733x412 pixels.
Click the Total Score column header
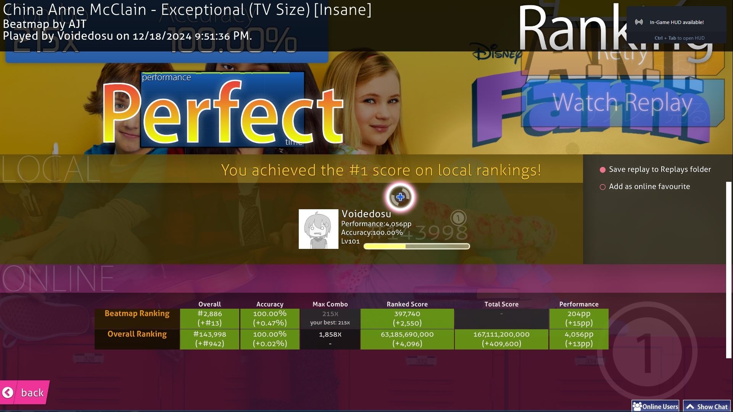(x=501, y=304)
